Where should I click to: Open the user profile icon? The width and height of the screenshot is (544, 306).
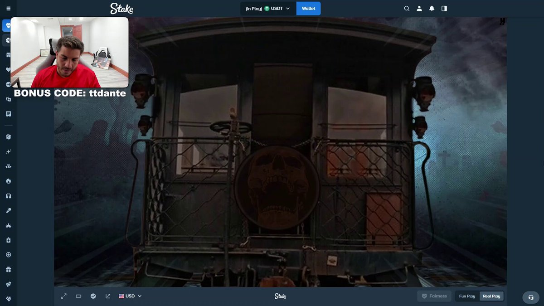(419, 9)
